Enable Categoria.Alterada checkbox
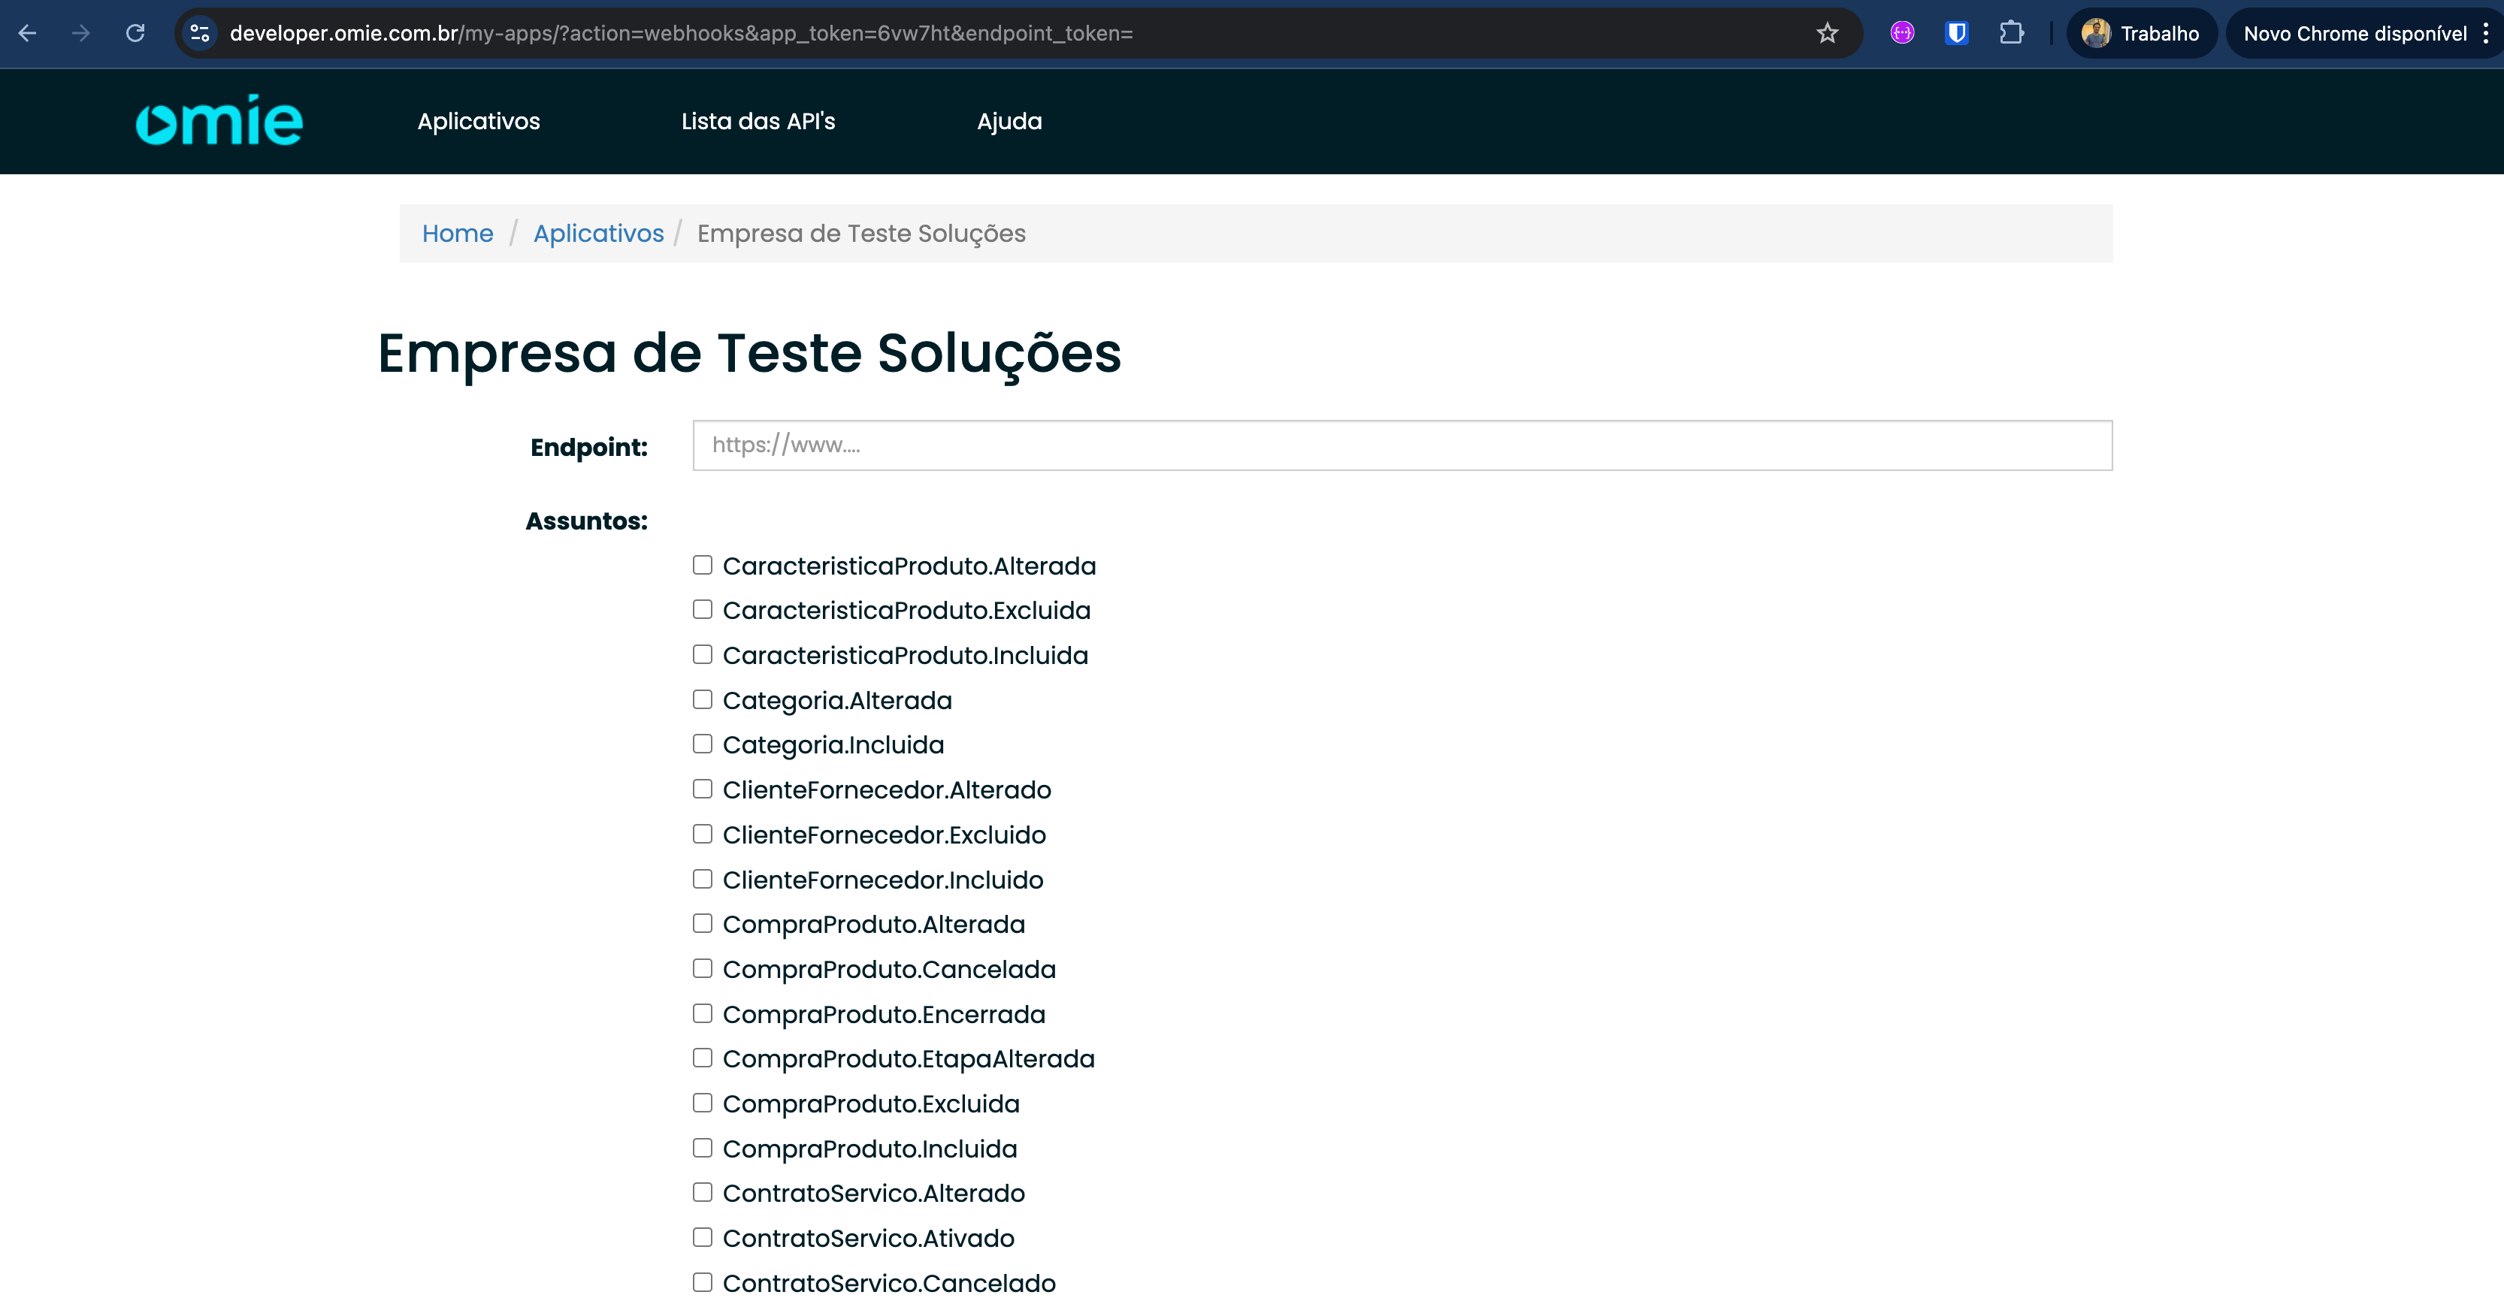2504x1304 pixels. tap(702, 699)
